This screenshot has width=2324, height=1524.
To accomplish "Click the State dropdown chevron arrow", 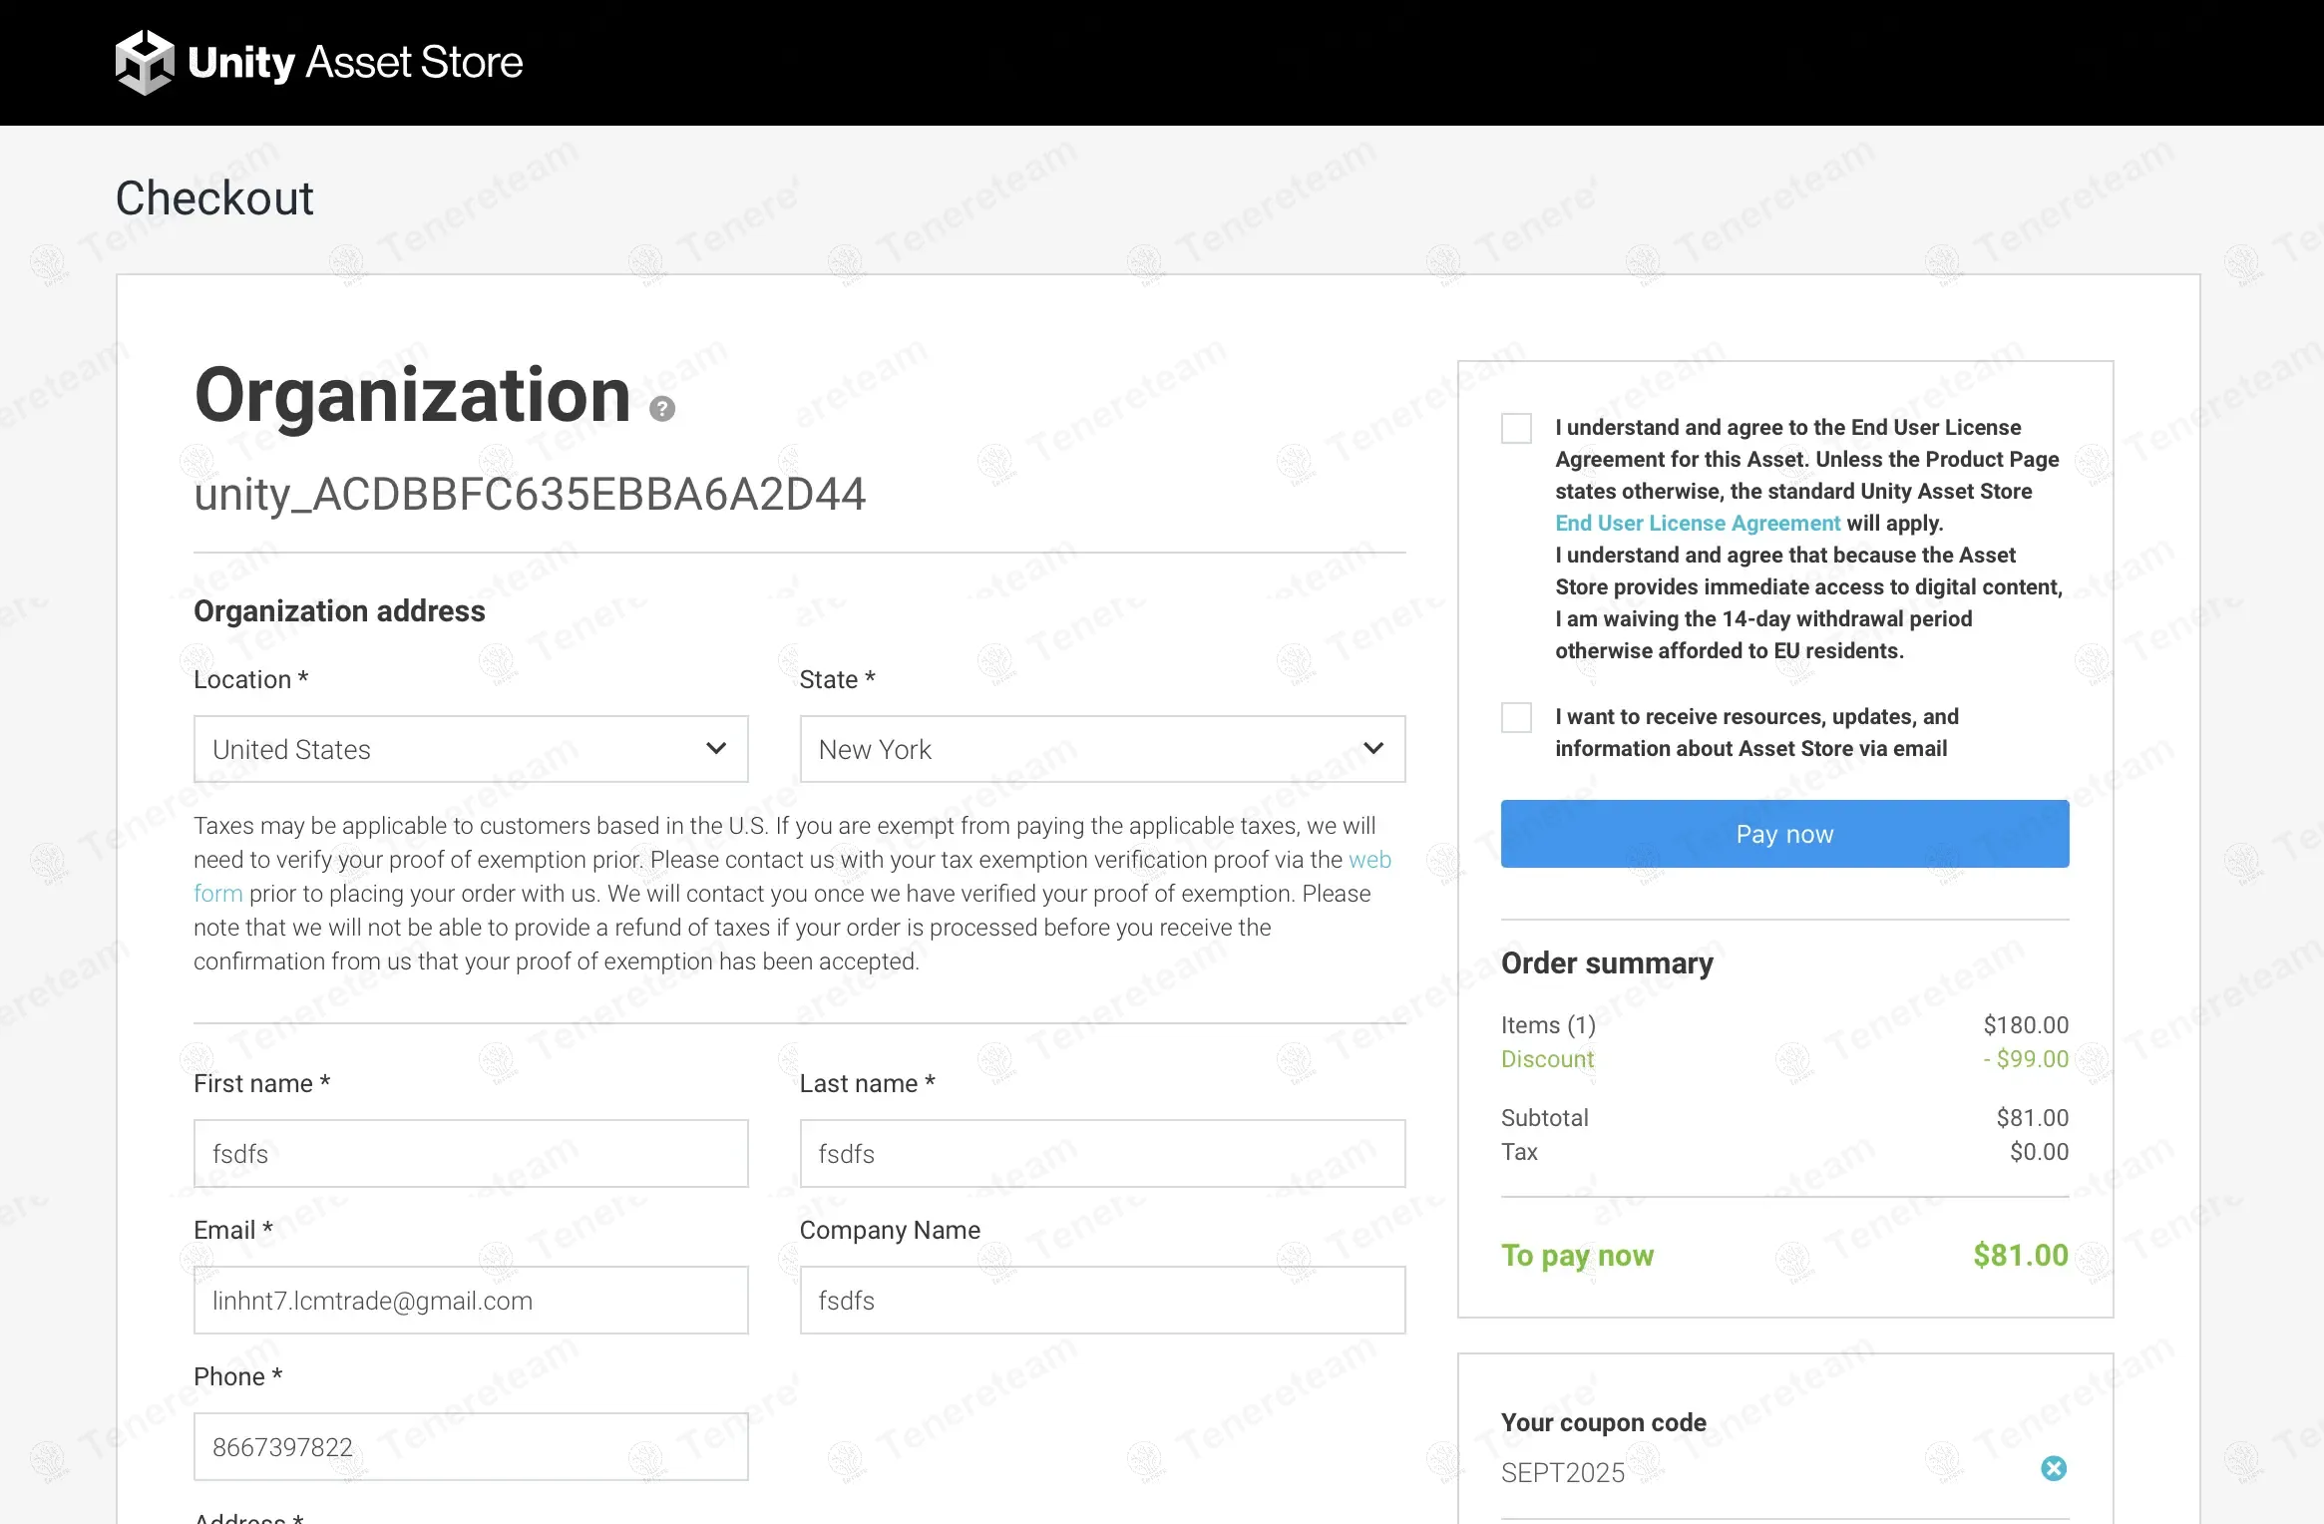I will point(1373,748).
